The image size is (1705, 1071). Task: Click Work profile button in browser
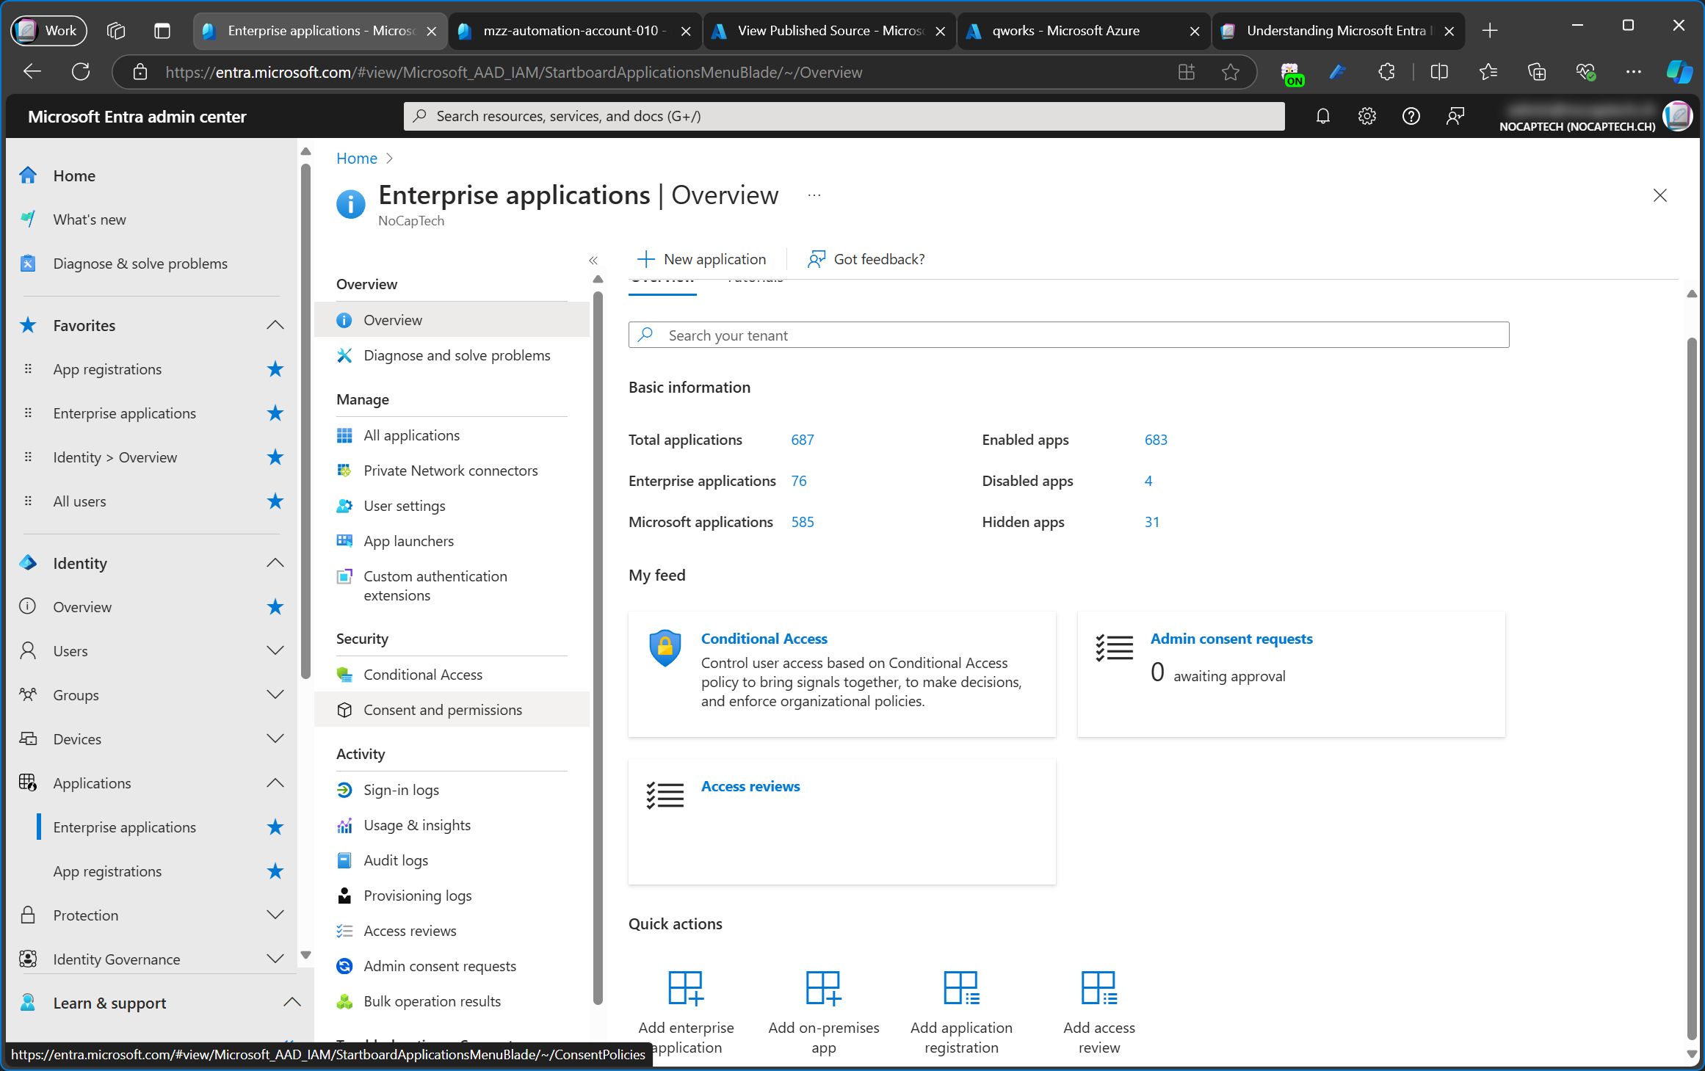click(x=48, y=30)
